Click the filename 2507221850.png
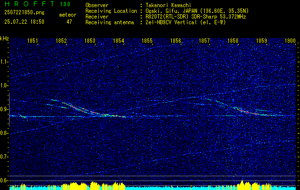 [x=24, y=12]
